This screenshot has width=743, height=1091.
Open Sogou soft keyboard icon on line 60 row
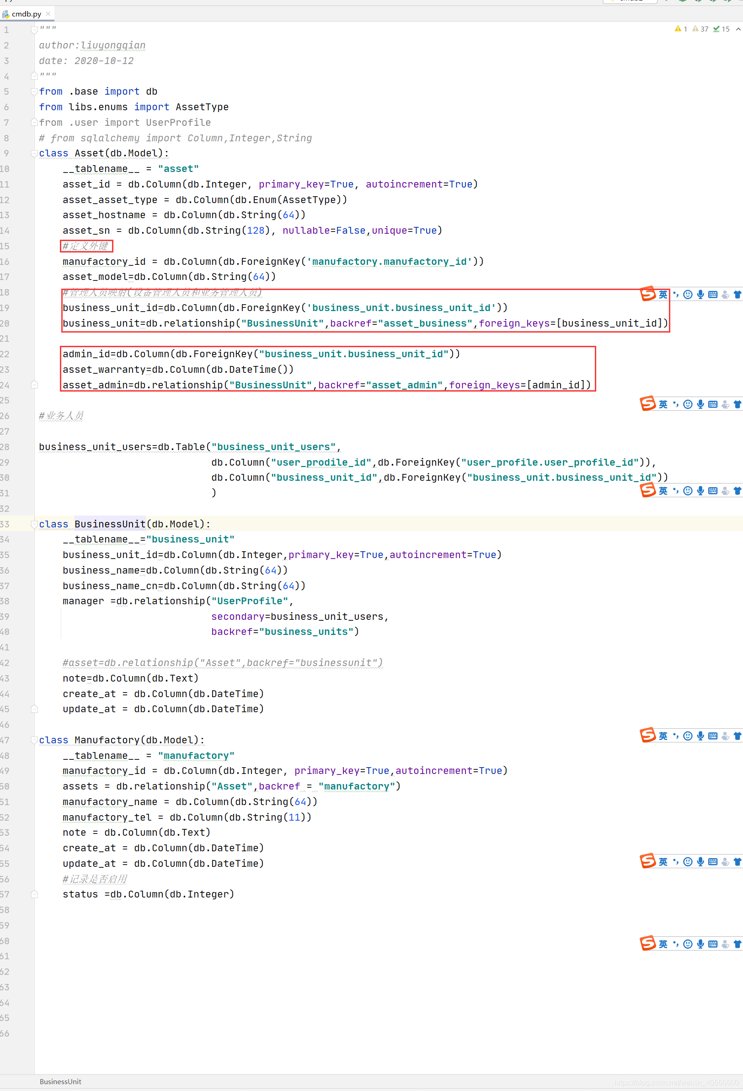tap(712, 944)
